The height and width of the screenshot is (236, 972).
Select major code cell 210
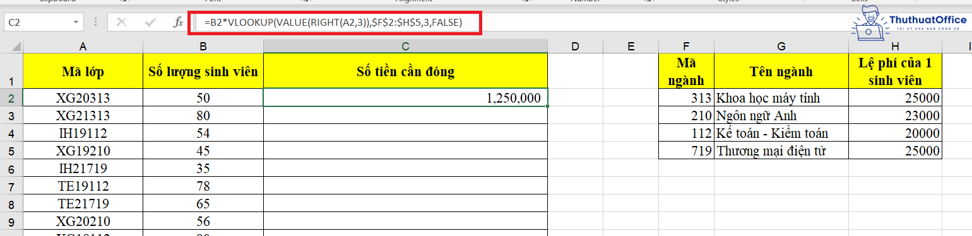(686, 115)
